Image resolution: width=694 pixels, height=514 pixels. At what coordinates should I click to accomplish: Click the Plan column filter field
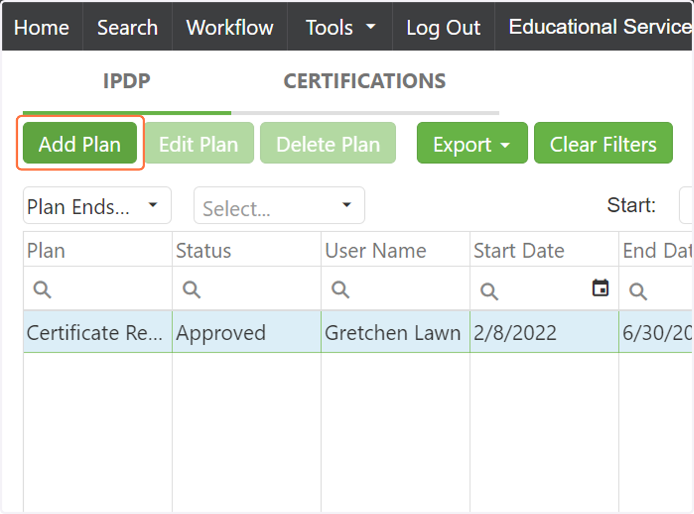(98, 289)
